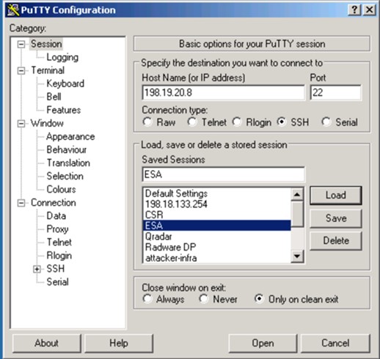Select Telnet as connection type
The height and width of the screenshot is (359, 380).
point(192,122)
